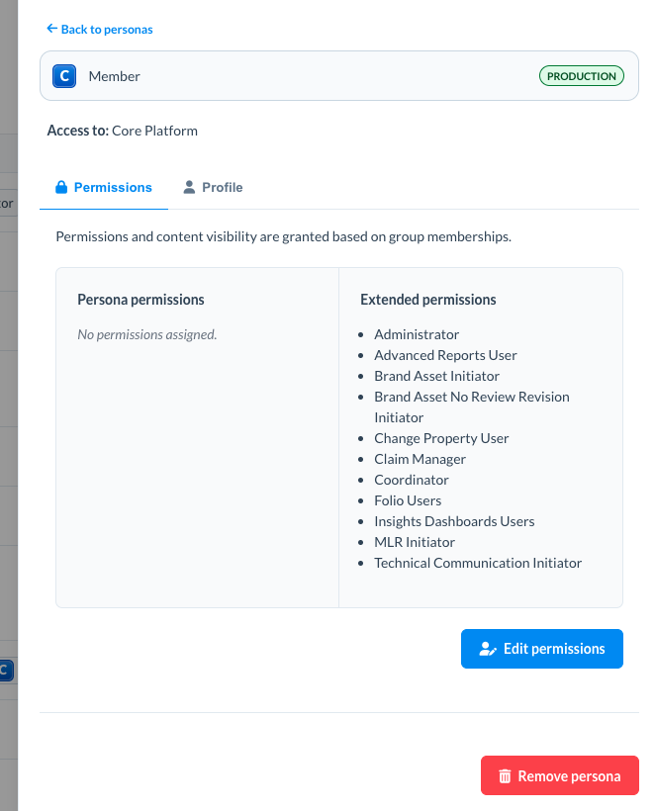Click the lock icon on Permissions tab
Screen dimensions: 655x811
tap(61, 187)
